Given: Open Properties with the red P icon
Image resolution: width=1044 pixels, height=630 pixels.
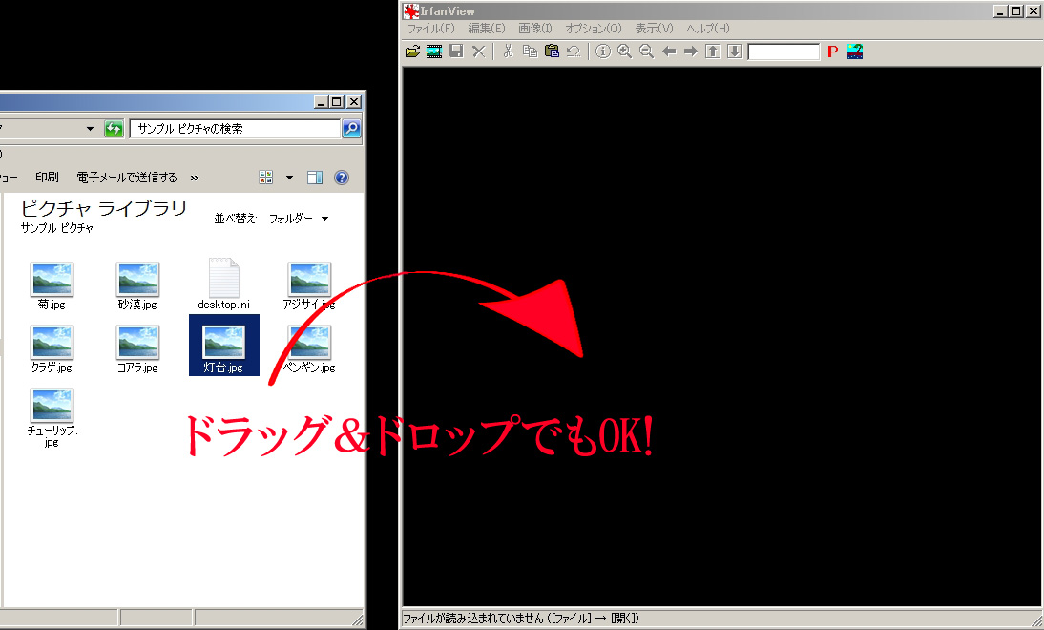Looking at the screenshot, I should 832,52.
